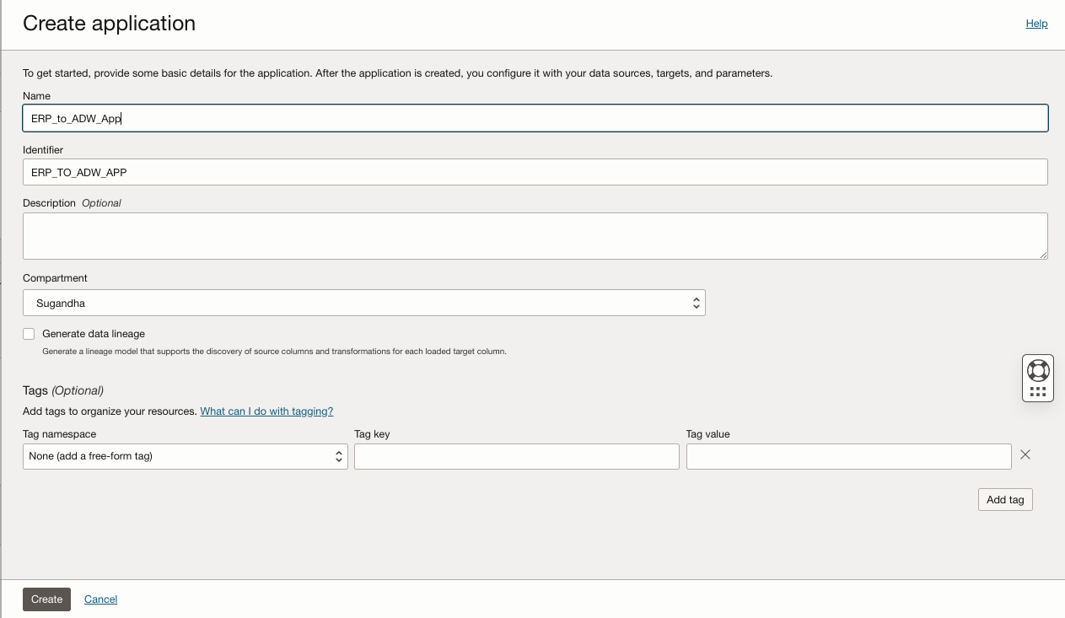This screenshot has width=1065, height=618.
Task: Select the Tag key input
Action: coord(516,456)
